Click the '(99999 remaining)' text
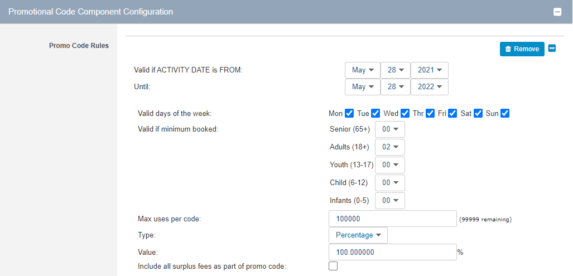The image size is (573, 276). tap(485, 220)
